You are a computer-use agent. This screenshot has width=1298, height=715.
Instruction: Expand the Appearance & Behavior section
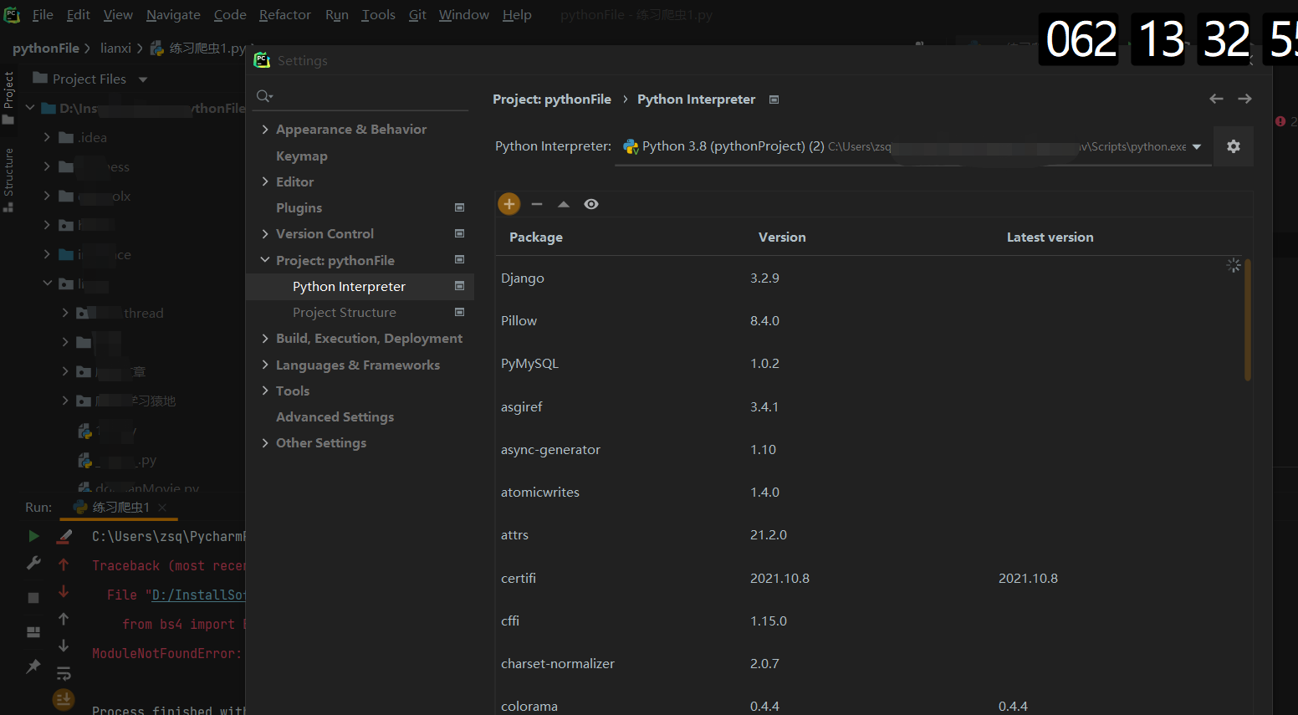[265, 129]
